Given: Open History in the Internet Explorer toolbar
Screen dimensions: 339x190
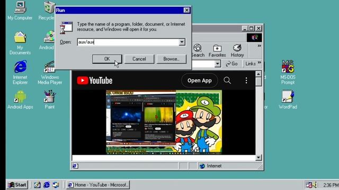Looking at the screenshot, I should [x=237, y=51].
